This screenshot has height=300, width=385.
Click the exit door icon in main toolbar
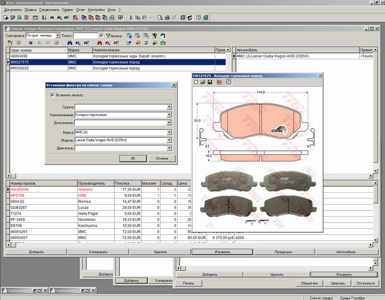pos(205,17)
